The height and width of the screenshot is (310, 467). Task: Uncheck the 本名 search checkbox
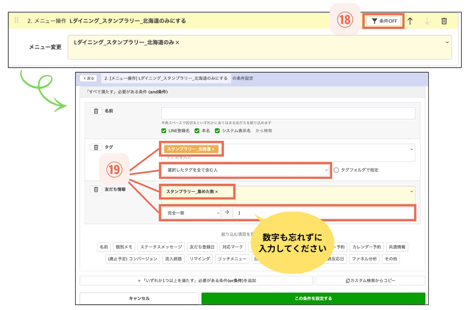[x=197, y=131]
